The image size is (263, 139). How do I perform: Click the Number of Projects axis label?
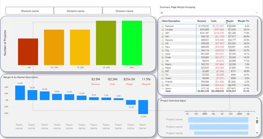[x=5, y=43]
